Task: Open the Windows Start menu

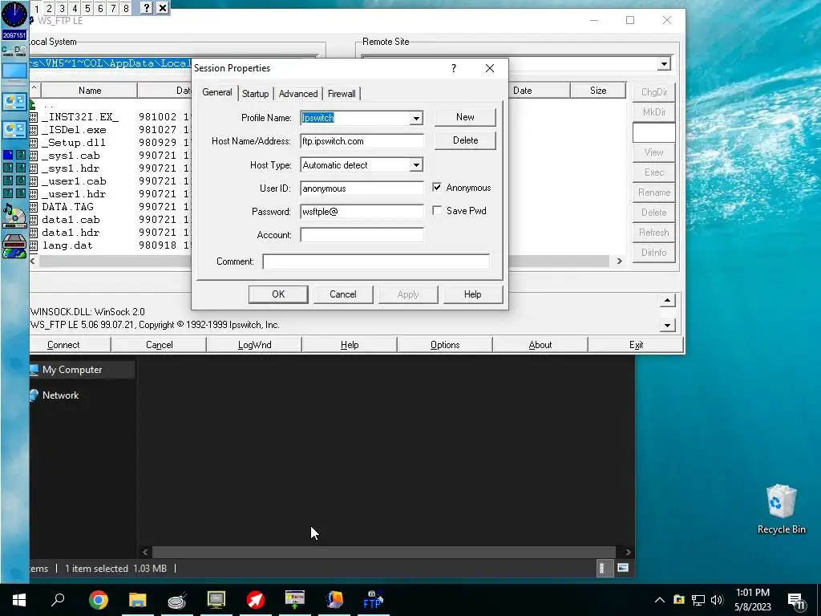Action: point(19,600)
